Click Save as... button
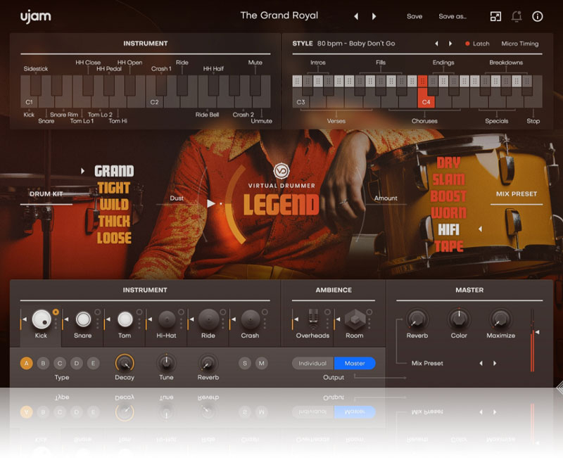Image resolution: width=563 pixels, height=458 pixels. click(x=453, y=16)
